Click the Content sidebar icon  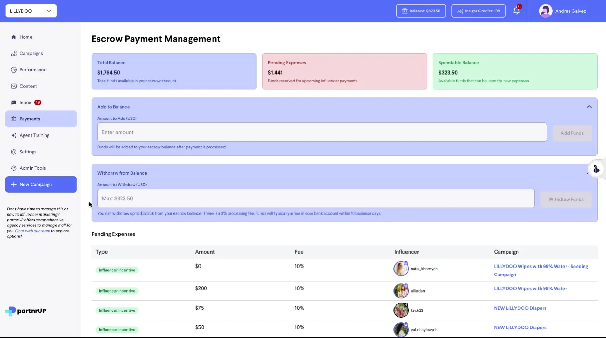pyautogui.click(x=14, y=86)
